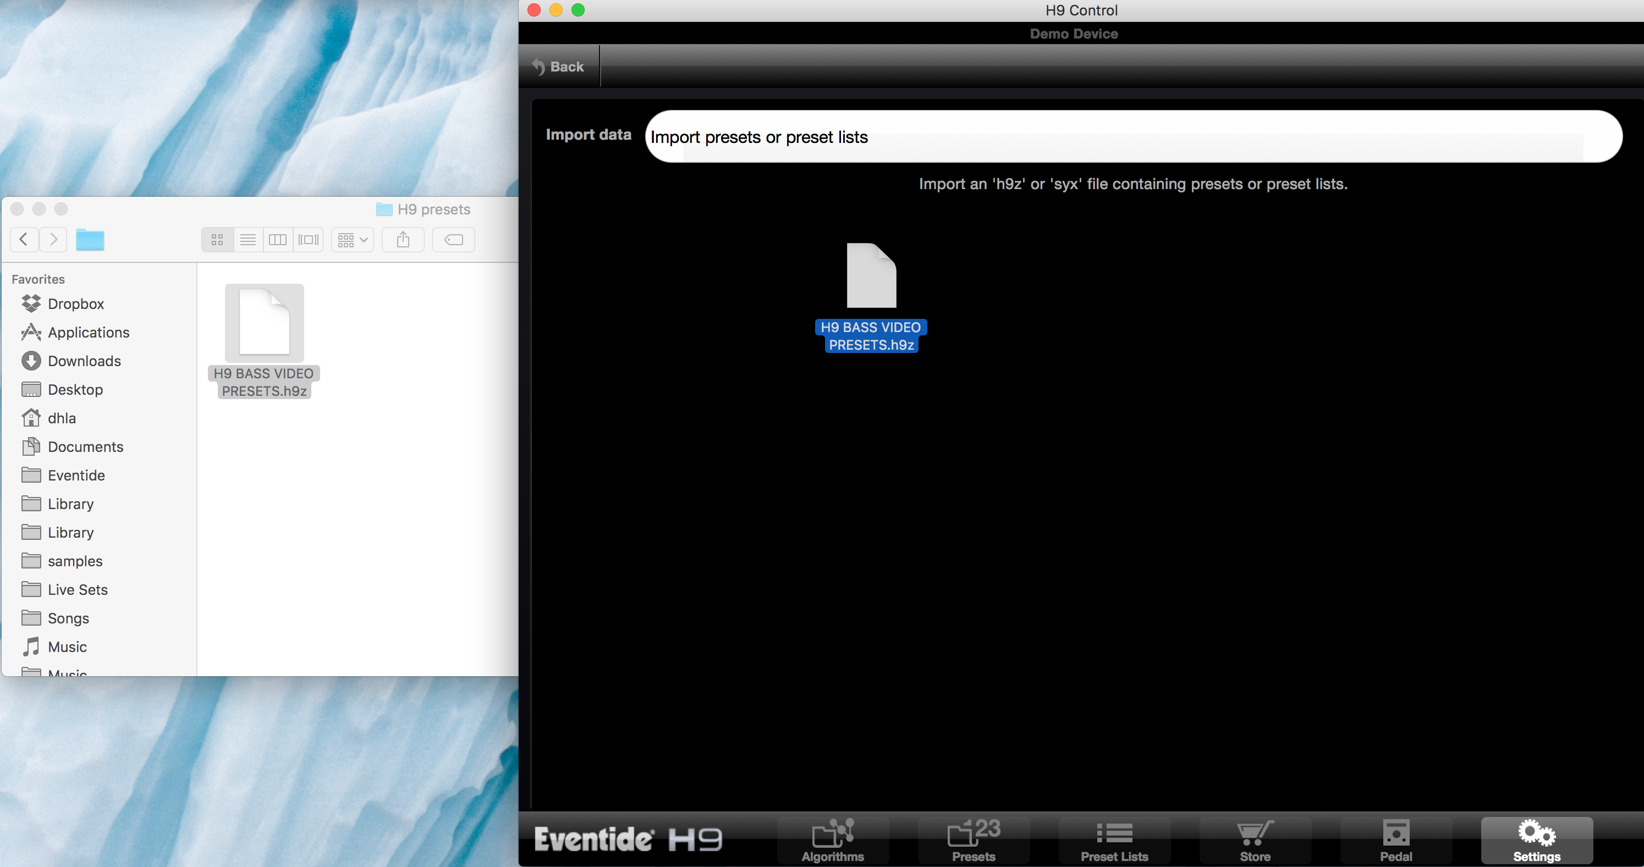Open Documents in Finder sidebar
Viewport: 1644px width, 867px height.
point(85,446)
